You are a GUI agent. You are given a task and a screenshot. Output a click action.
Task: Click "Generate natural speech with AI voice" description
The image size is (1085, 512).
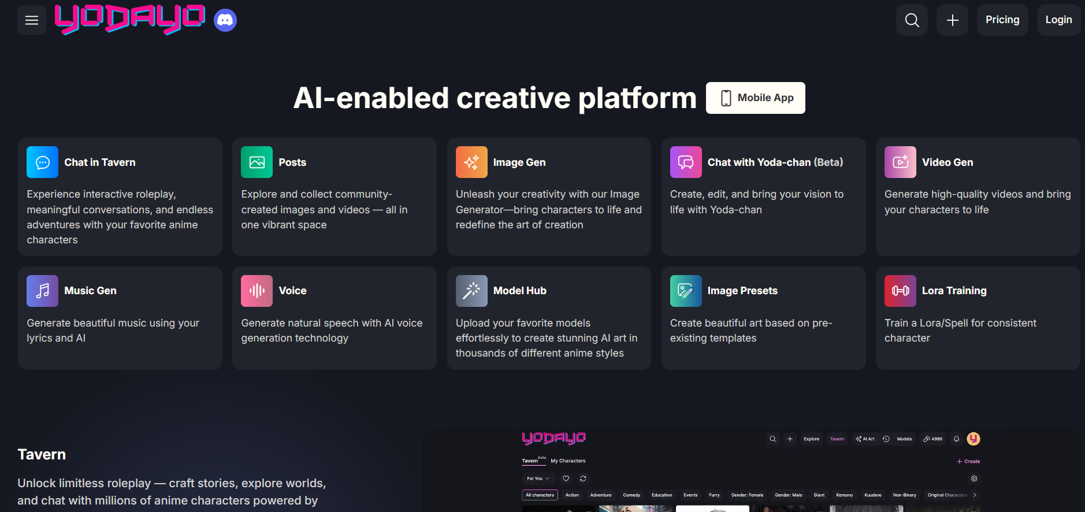pyautogui.click(x=332, y=331)
